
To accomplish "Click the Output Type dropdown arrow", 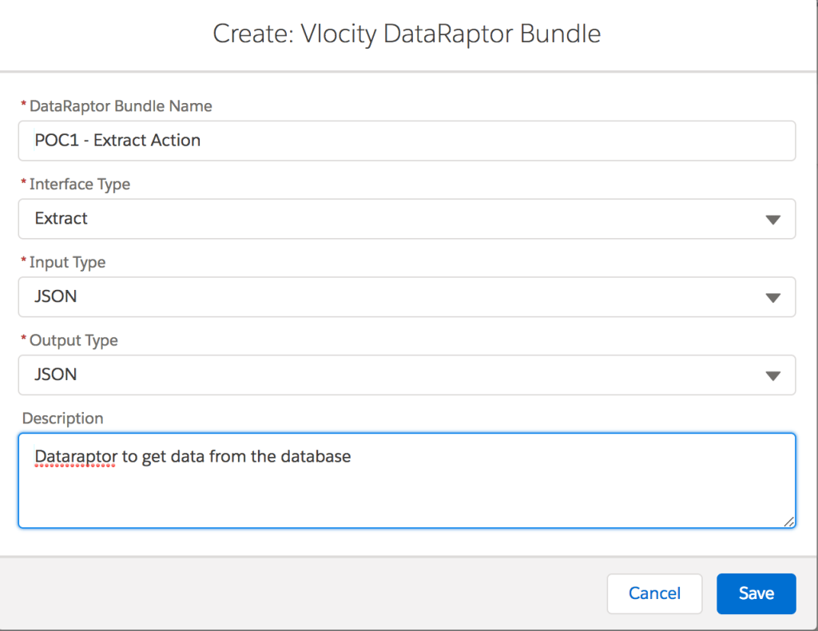I will click(x=772, y=375).
